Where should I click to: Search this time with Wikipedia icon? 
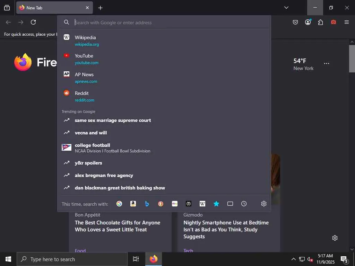click(x=202, y=204)
